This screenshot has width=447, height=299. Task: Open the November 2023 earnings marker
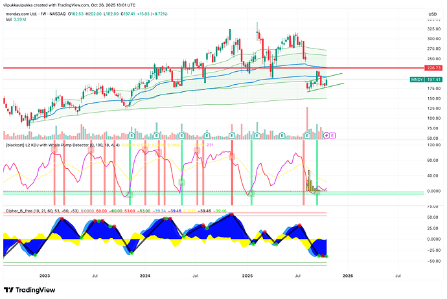tap(132, 135)
